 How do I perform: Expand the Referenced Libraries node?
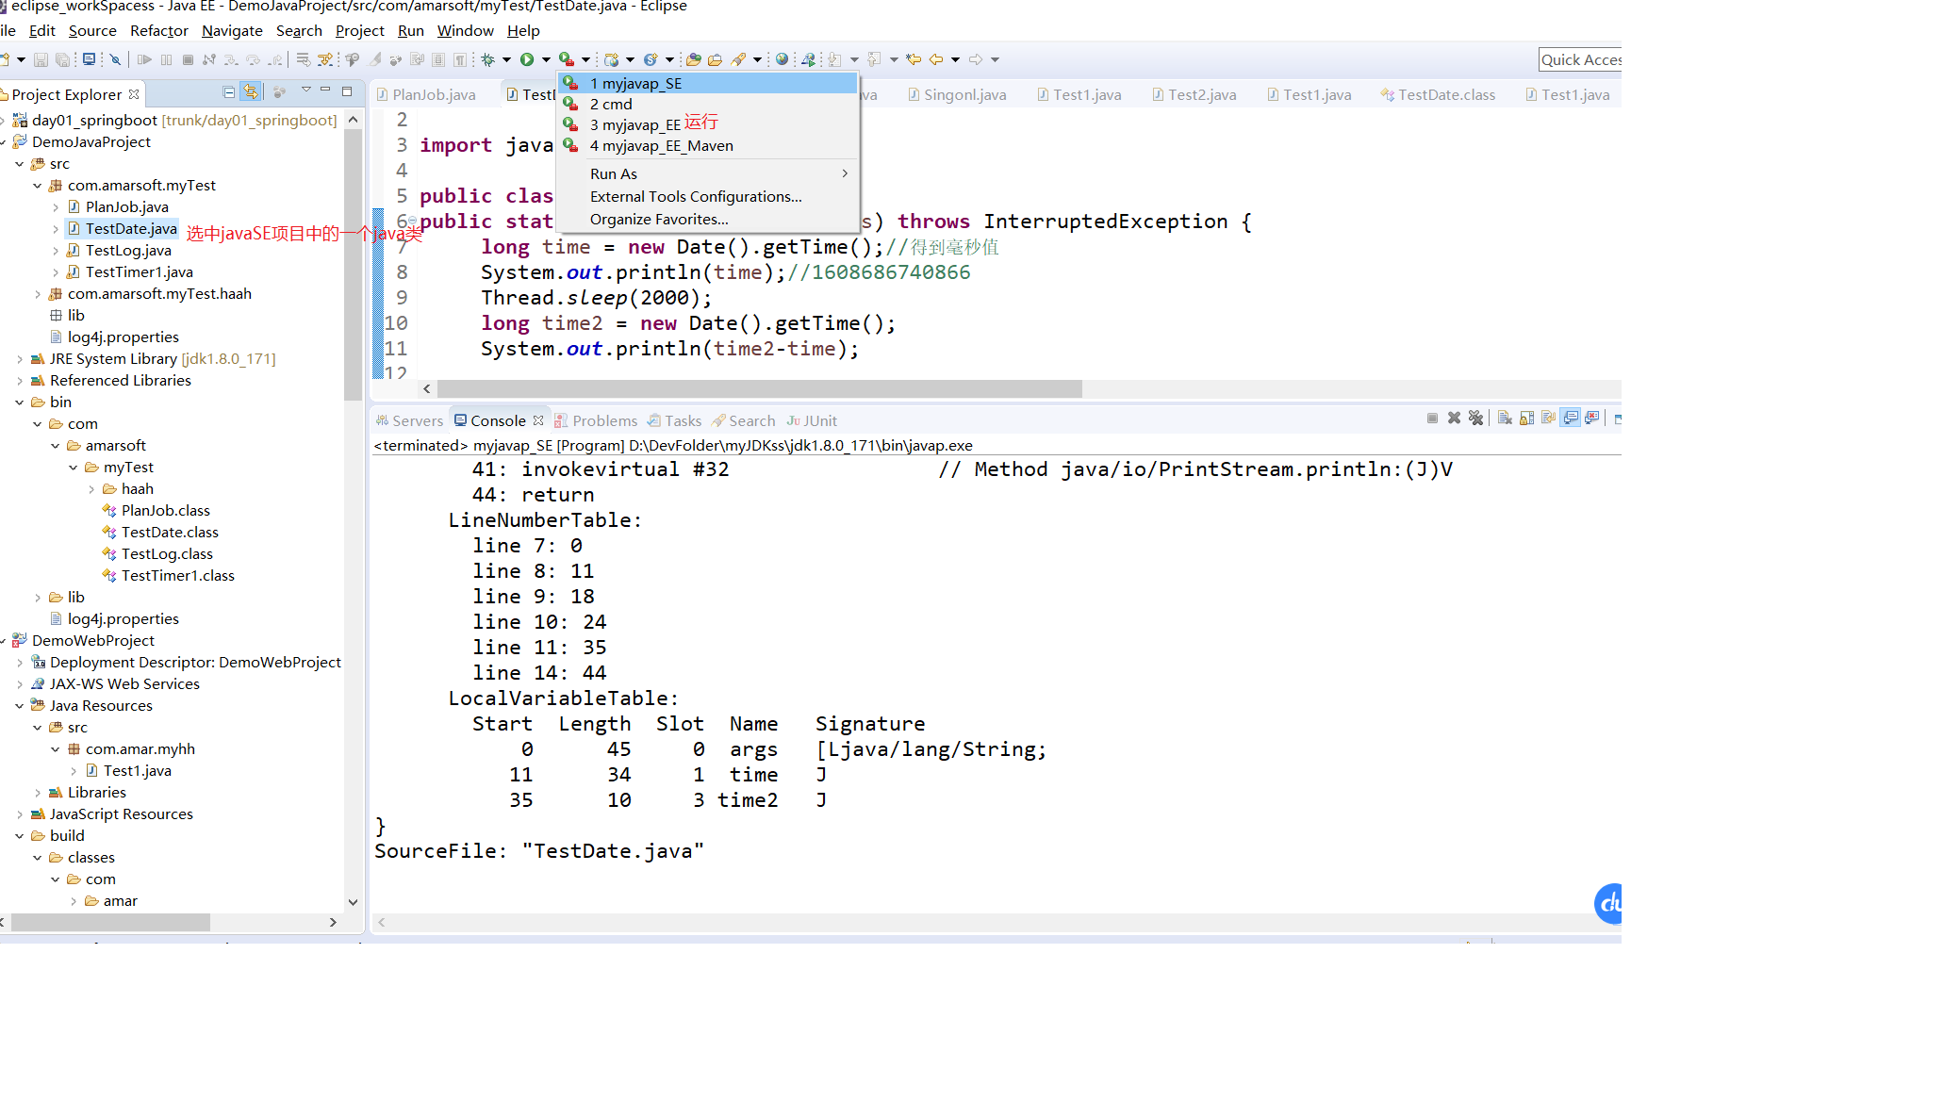[21, 380]
